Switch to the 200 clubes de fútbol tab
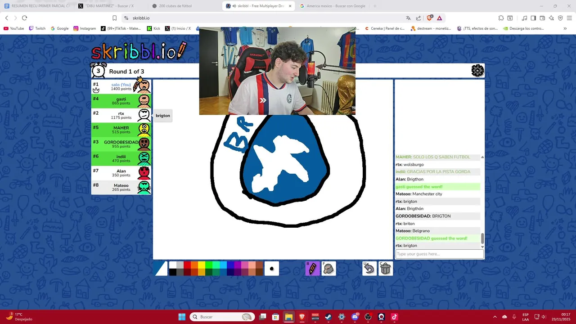Image resolution: width=576 pixels, height=324 pixels. coord(184,6)
